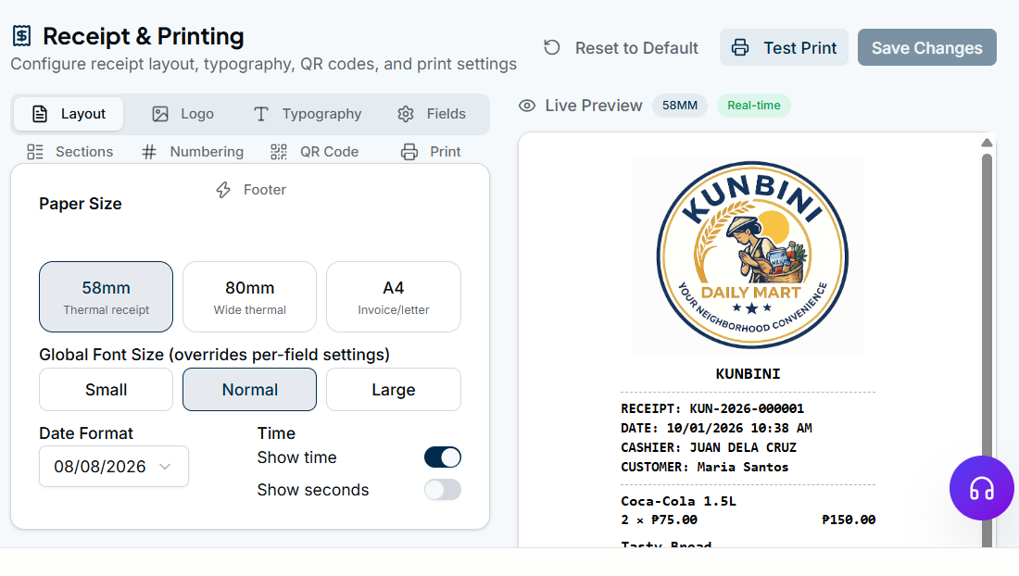Open the Date Format dropdown
The image size is (1019, 576).
tap(114, 466)
